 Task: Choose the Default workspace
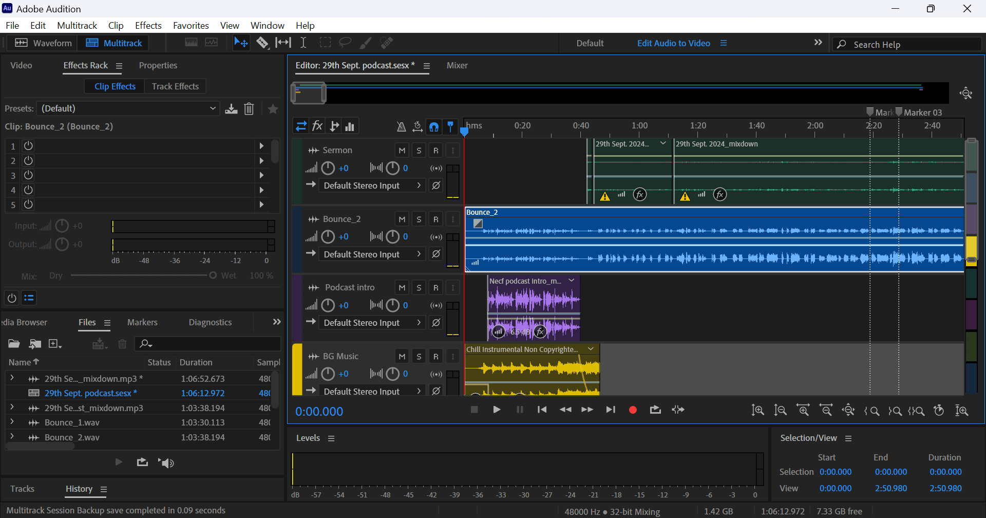coord(590,43)
